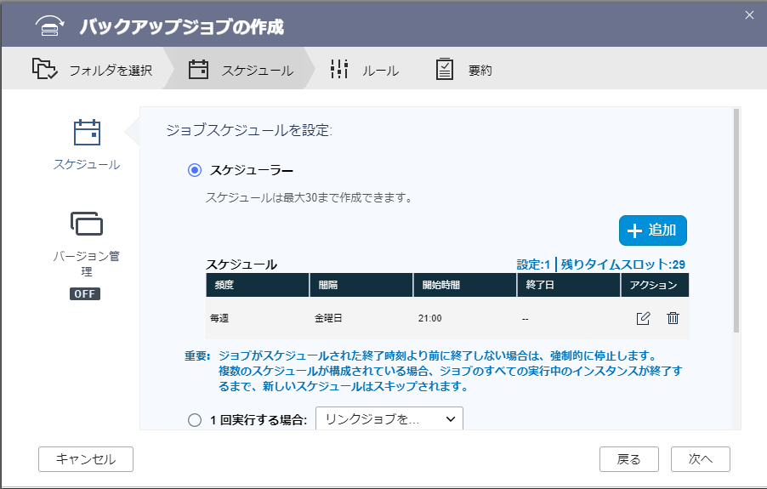Open version management stacked-windows icon
767x489 pixels.
pos(86,224)
